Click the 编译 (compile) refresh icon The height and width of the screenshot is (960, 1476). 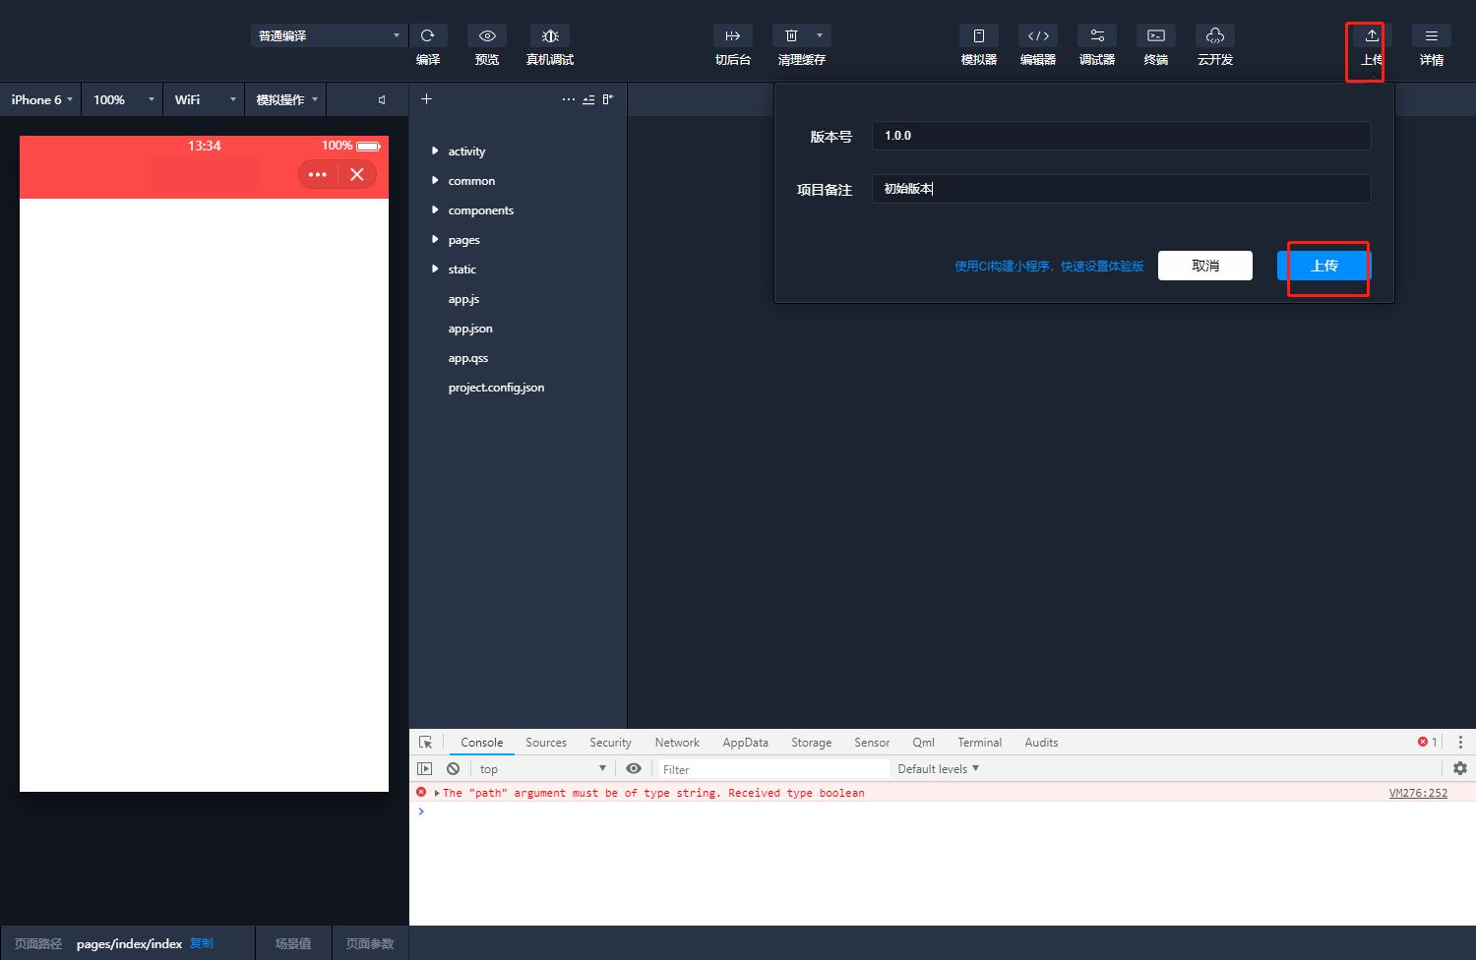pyautogui.click(x=428, y=36)
